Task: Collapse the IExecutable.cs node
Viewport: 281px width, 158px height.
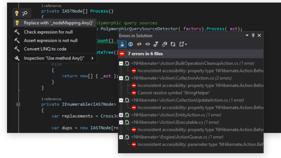Action: click(x=121, y=122)
